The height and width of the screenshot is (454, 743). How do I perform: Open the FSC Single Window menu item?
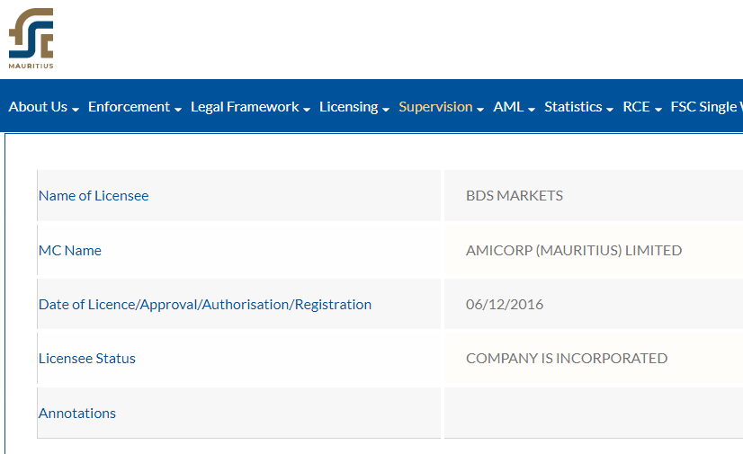click(706, 107)
